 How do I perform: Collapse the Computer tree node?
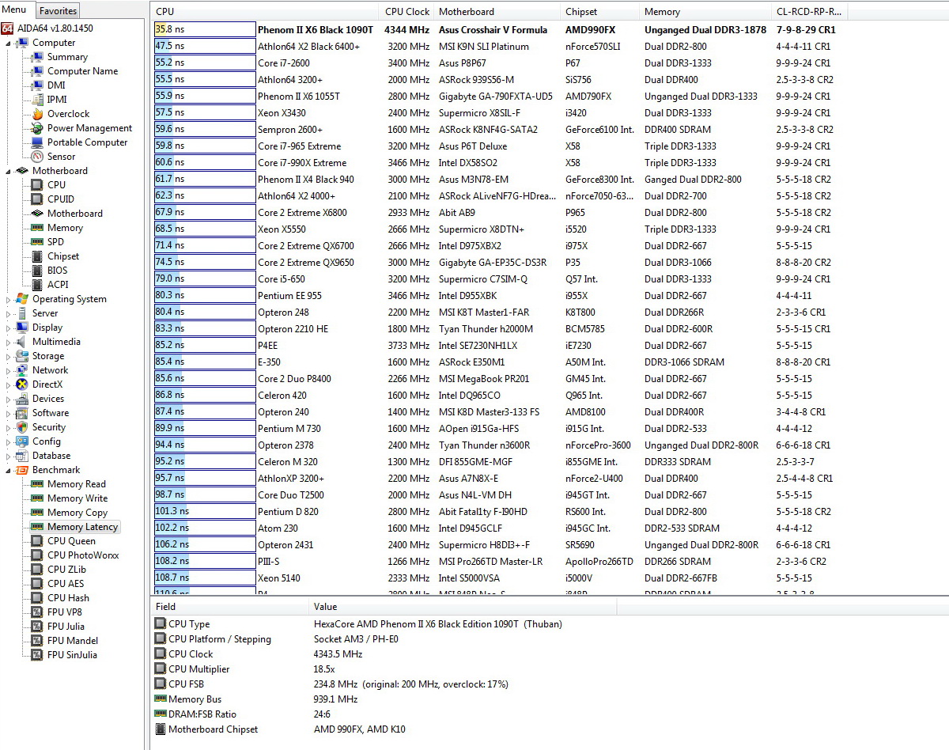pyautogui.click(x=9, y=43)
